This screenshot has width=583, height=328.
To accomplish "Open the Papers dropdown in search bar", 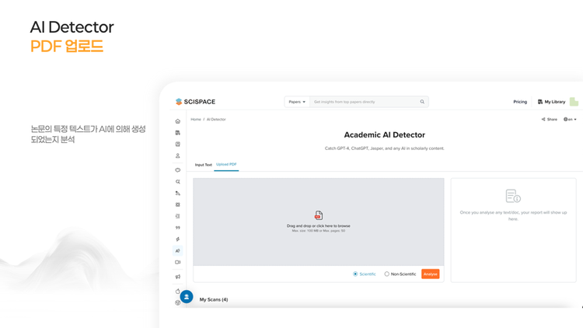I will pyautogui.click(x=297, y=102).
